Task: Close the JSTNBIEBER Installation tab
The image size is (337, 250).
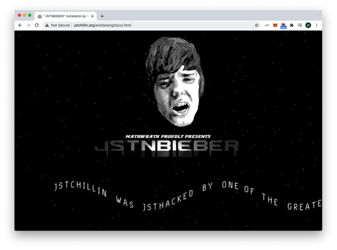Action: 92,16
